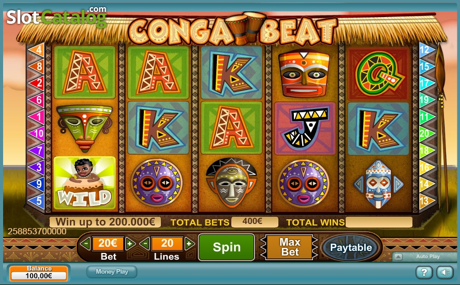Spin the reels
The image size is (460, 285).
[x=227, y=247]
